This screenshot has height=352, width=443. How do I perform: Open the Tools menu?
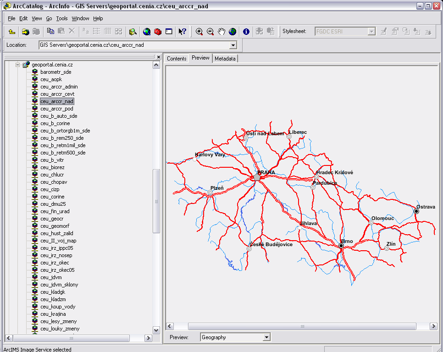point(62,18)
